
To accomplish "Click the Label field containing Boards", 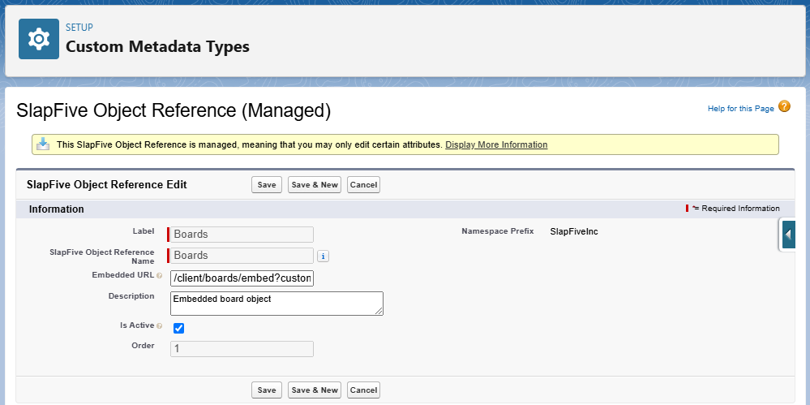I will (x=242, y=235).
